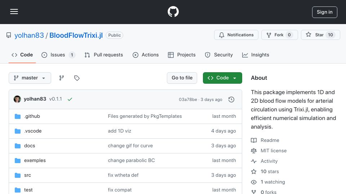View tags via the tag icon
This screenshot has width=346, height=194.
pyautogui.click(x=77, y=78)
